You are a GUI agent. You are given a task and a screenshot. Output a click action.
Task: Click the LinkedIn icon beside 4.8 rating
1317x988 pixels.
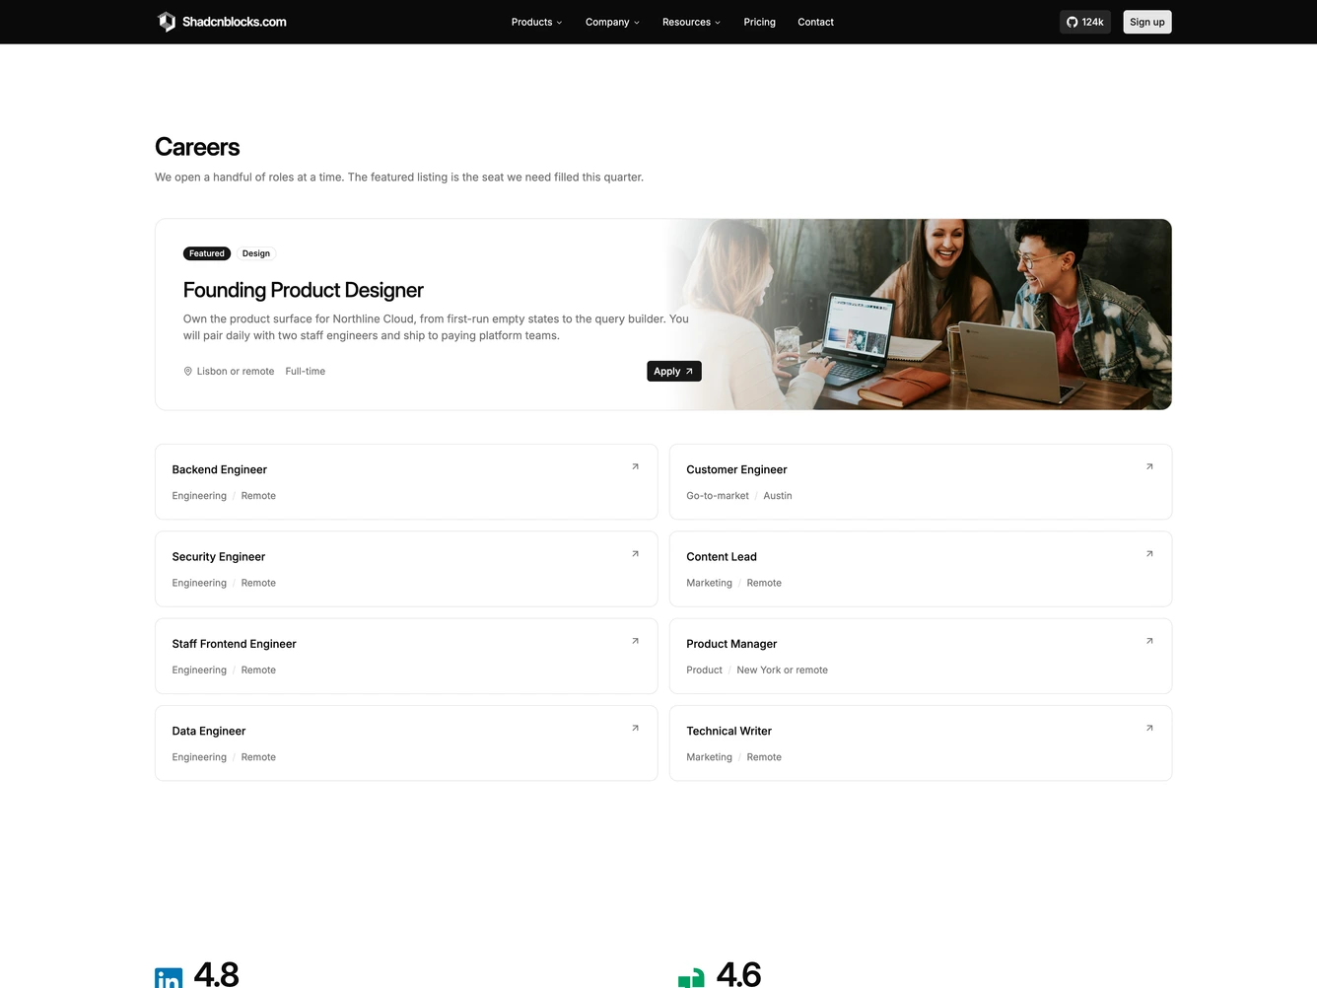[x=169, y=978]
